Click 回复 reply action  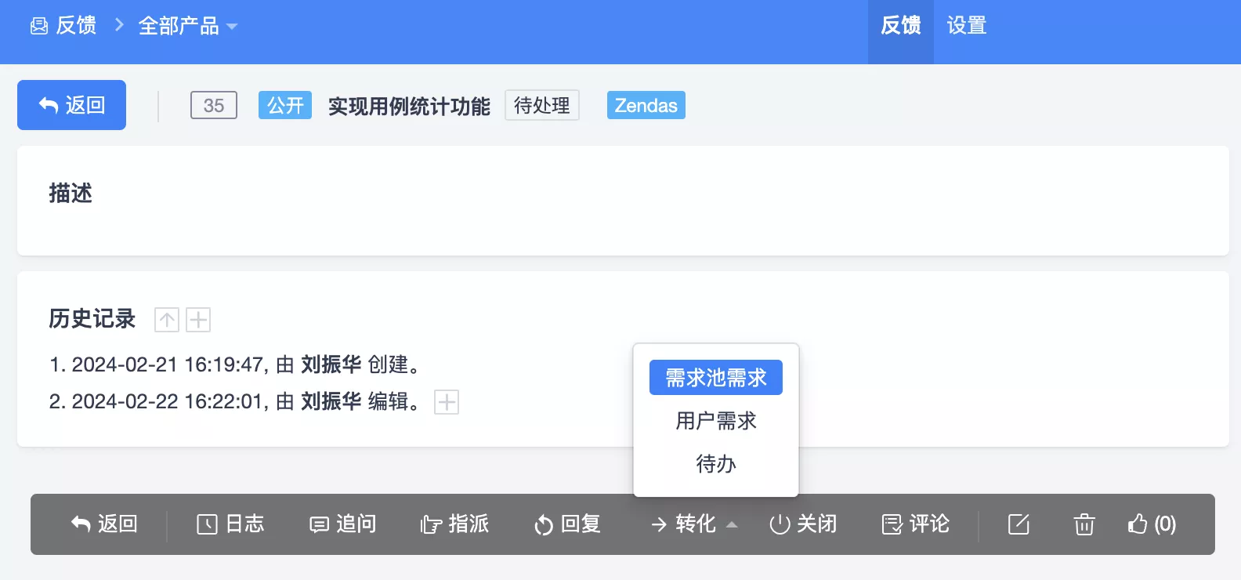pos(567,524)
